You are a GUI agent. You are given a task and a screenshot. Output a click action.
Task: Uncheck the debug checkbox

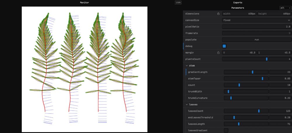pyautogui.click(x=224, y=46)
